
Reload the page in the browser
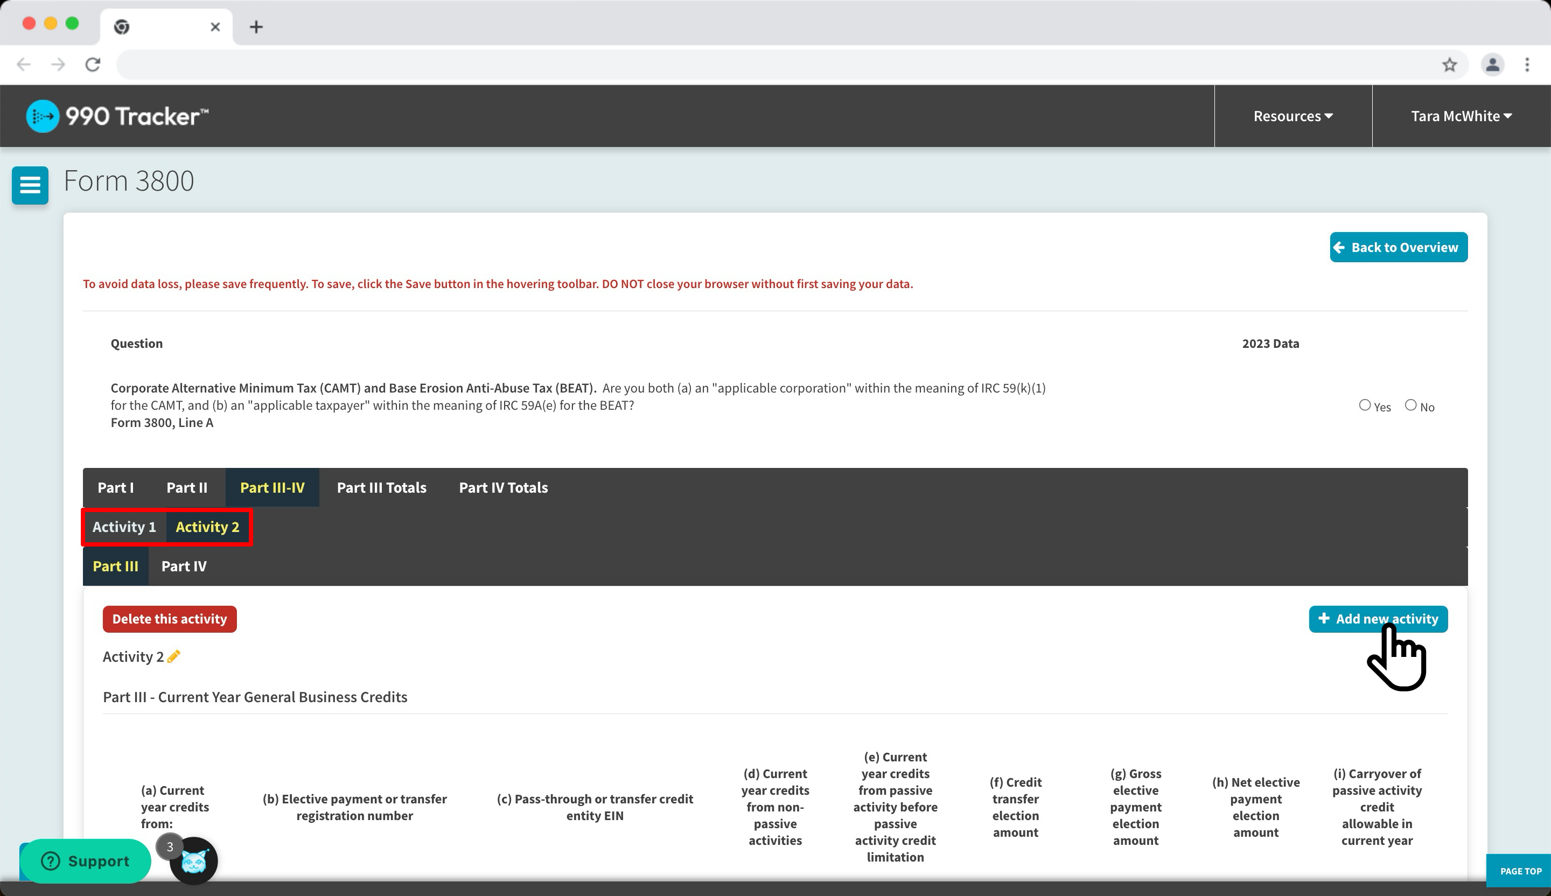pyautogui.click(x=93, y=65)
